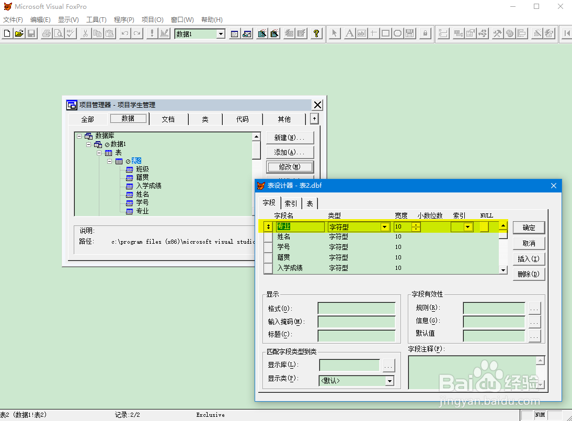This screenshot has height=421, width=572.
Task: Click the Run exclamation mark icon
Action: point(152,33)
